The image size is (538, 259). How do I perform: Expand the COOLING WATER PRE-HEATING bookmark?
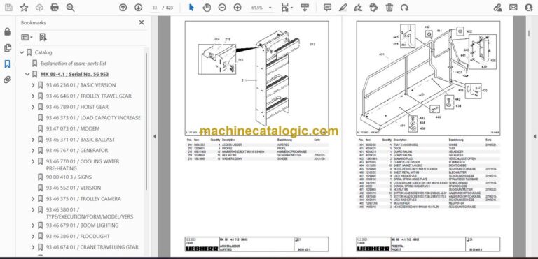pyautogui.click(x=33, y=161)
